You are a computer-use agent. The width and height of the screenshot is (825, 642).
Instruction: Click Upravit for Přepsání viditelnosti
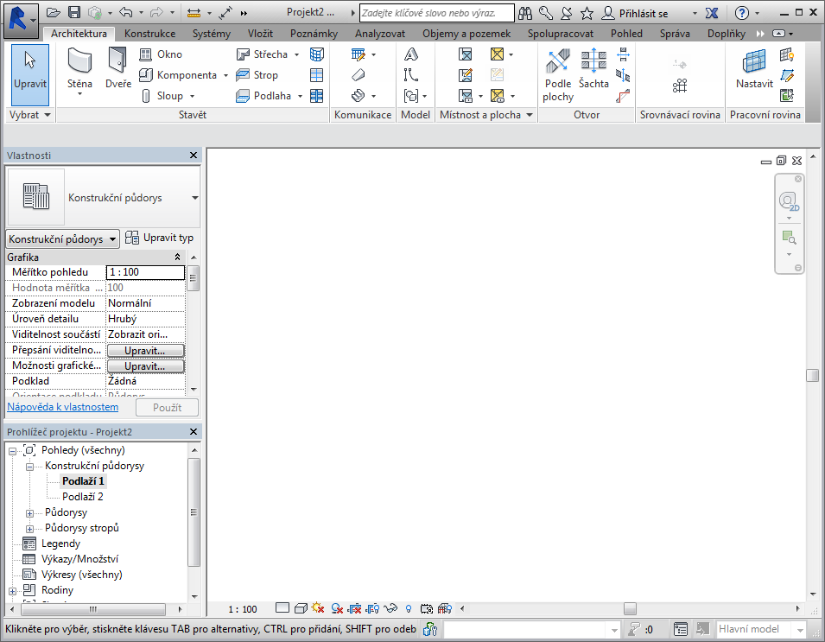click(x=145, y=351)
